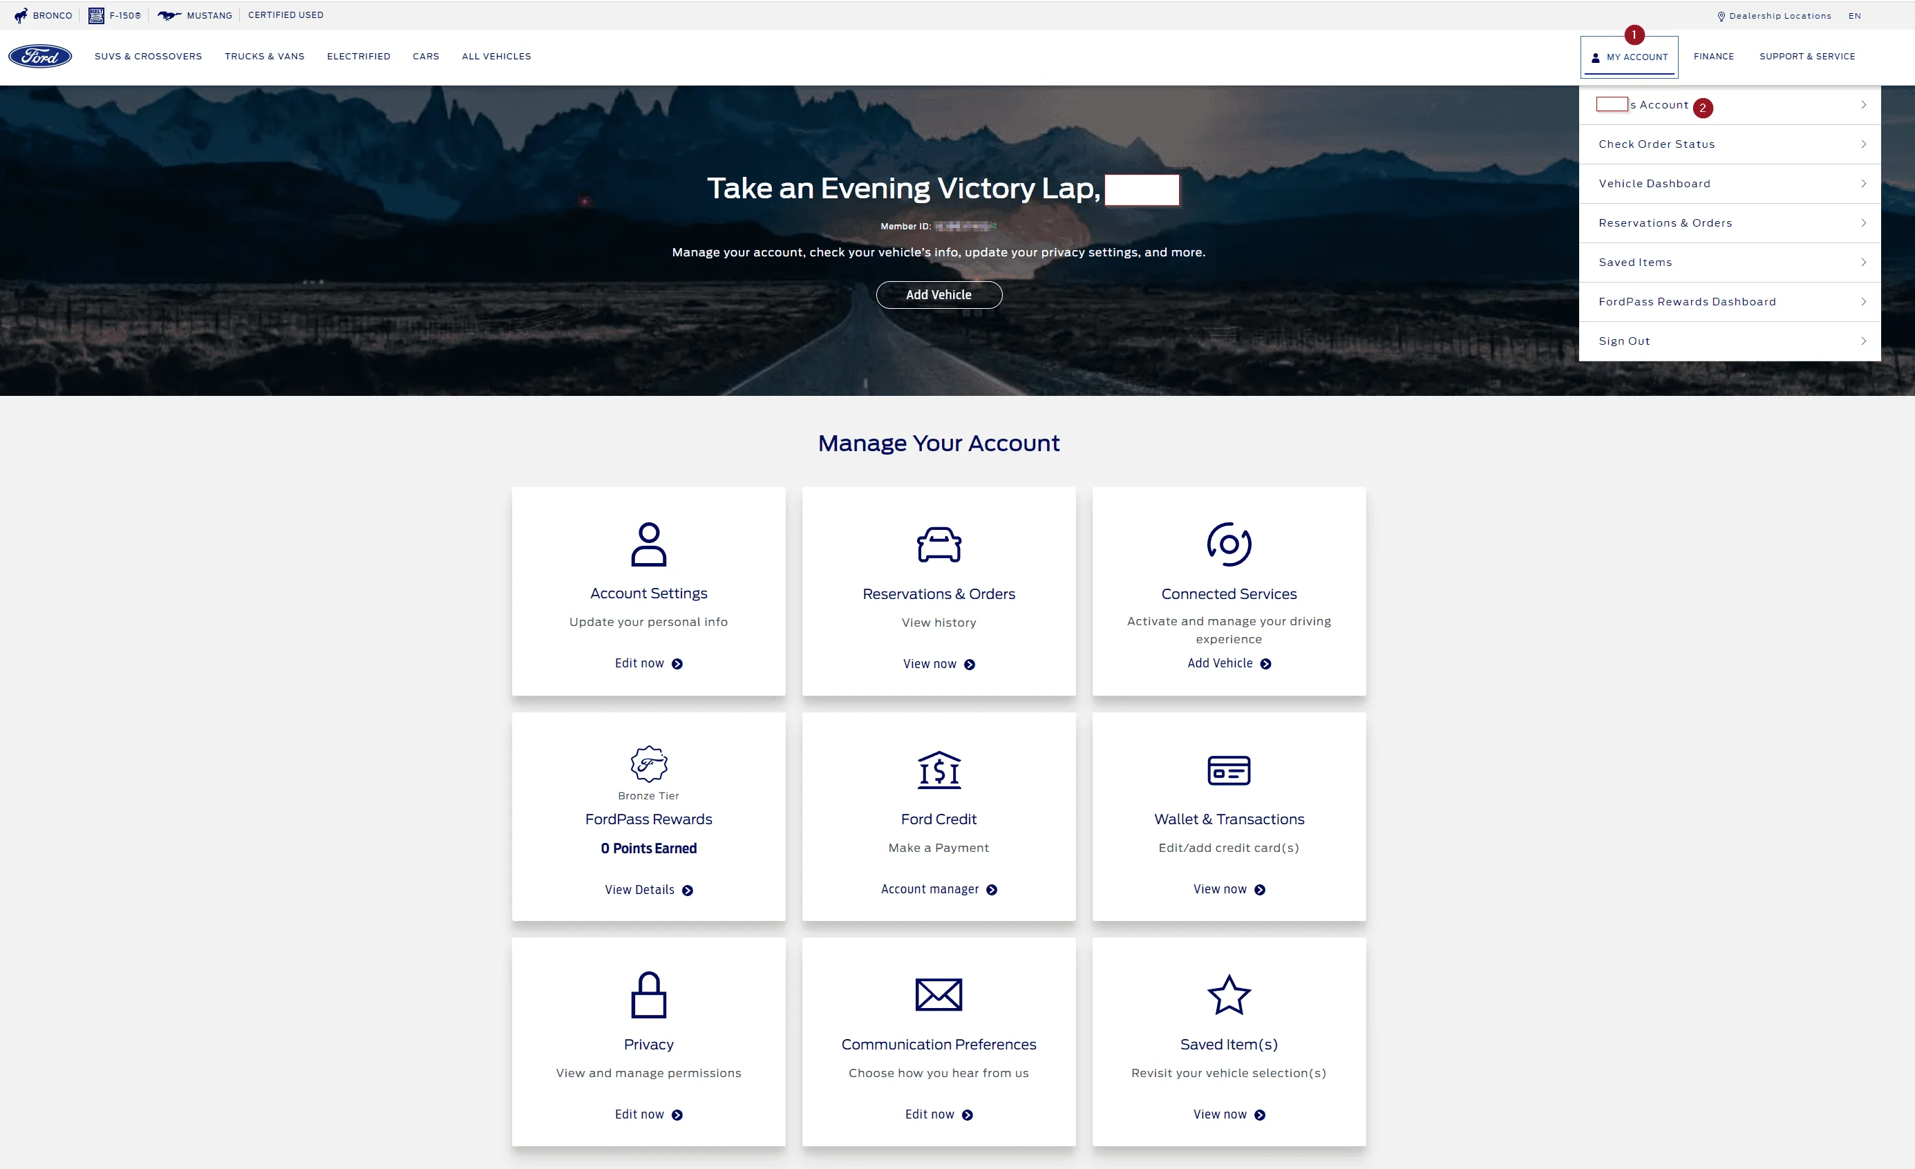Click the arrow icon beside Privacy Edit now
The image size is (1915, 1169).
click(677, 1115)
